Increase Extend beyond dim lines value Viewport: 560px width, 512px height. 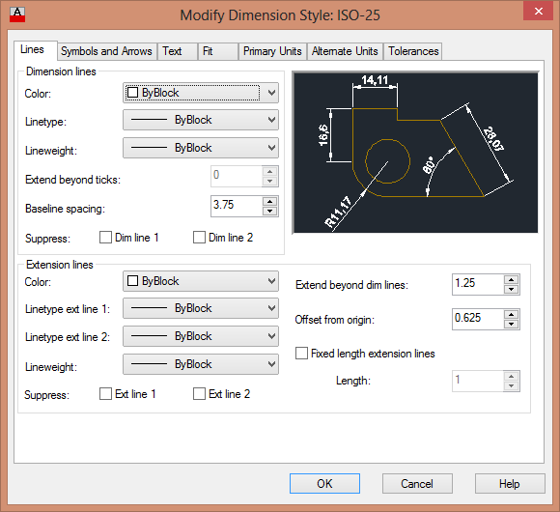tap(511, 280)
